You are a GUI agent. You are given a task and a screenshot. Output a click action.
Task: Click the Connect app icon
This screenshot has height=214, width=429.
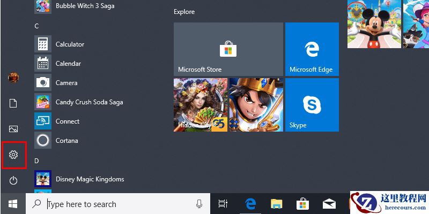pyautogui.click(x=43, y=121)
